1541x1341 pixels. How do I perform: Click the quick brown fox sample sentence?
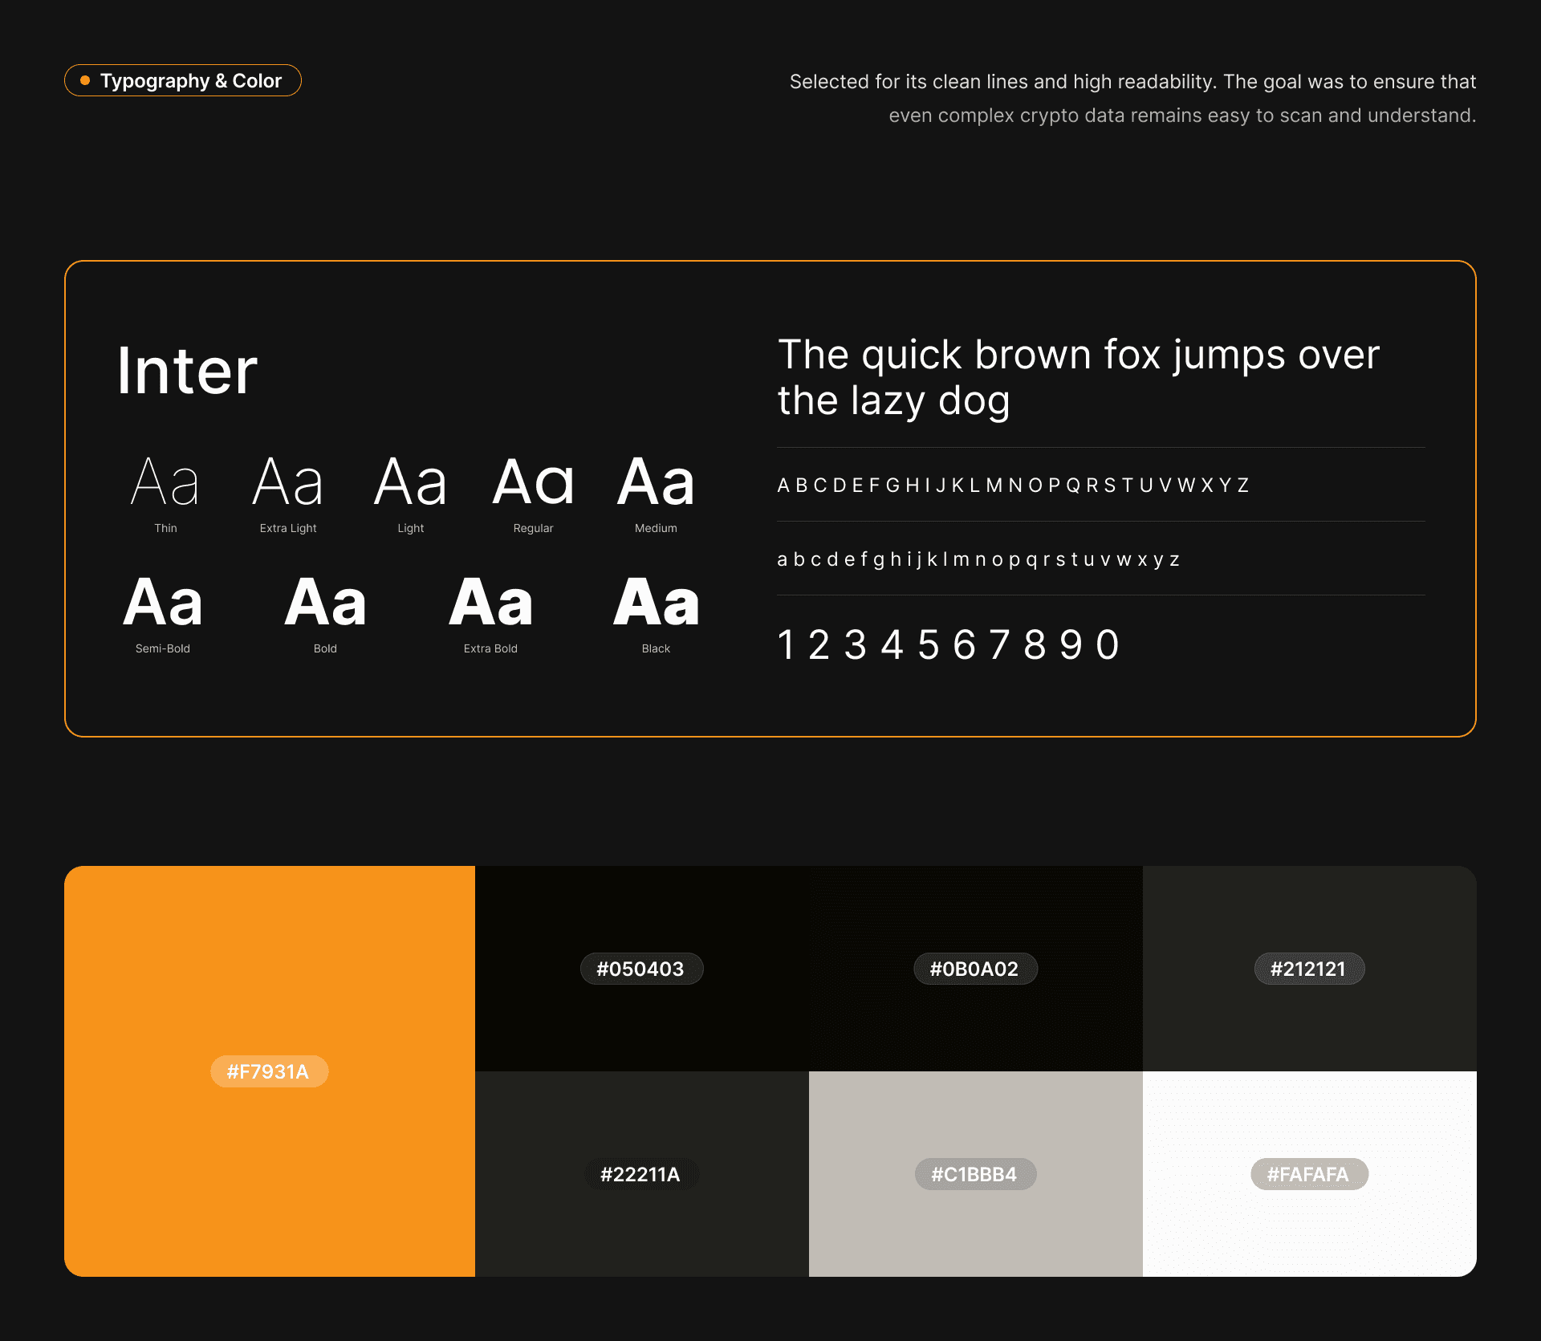click(1078, 377)
